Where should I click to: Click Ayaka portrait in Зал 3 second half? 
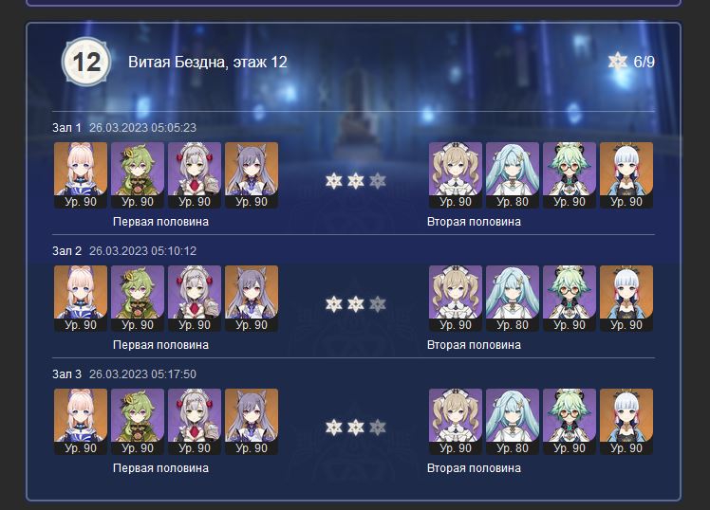point(626,422)
